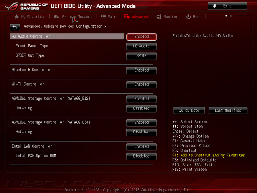Toggle Hot-plug under SATA6G_E34 Disabled option

coord(141,132)
